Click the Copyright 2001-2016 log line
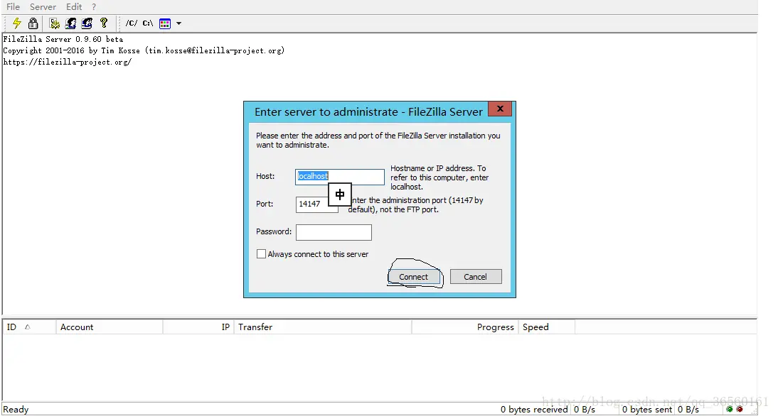Viewport: 778px width, 416px height. click(144, 50)
